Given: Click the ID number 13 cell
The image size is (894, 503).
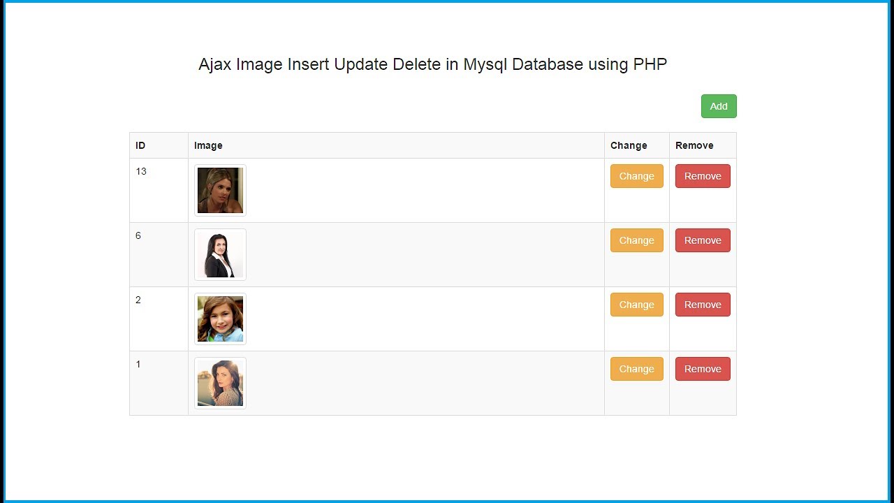Looking at the screenshot, I should pyautogui.click(x=141, y=171).
